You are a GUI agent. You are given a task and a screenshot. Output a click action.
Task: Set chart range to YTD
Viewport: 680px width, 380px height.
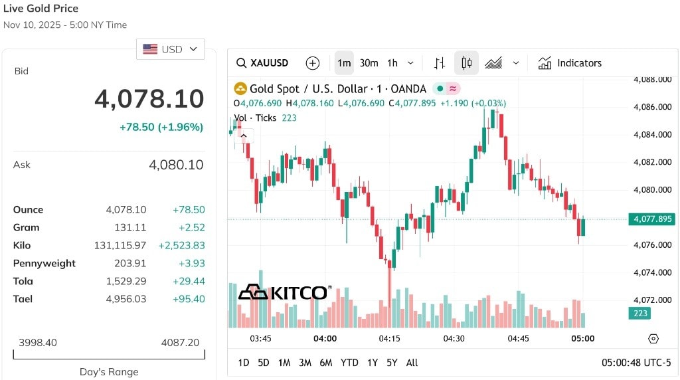[x=349, y=363]
